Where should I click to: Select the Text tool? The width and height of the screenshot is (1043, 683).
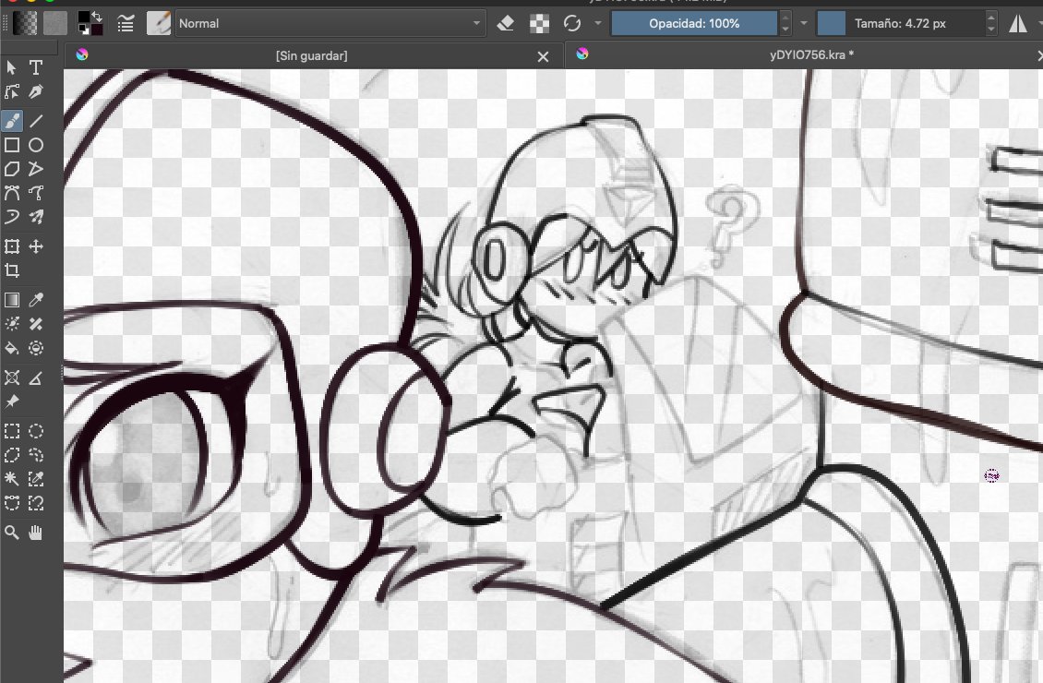pos(36,67)
